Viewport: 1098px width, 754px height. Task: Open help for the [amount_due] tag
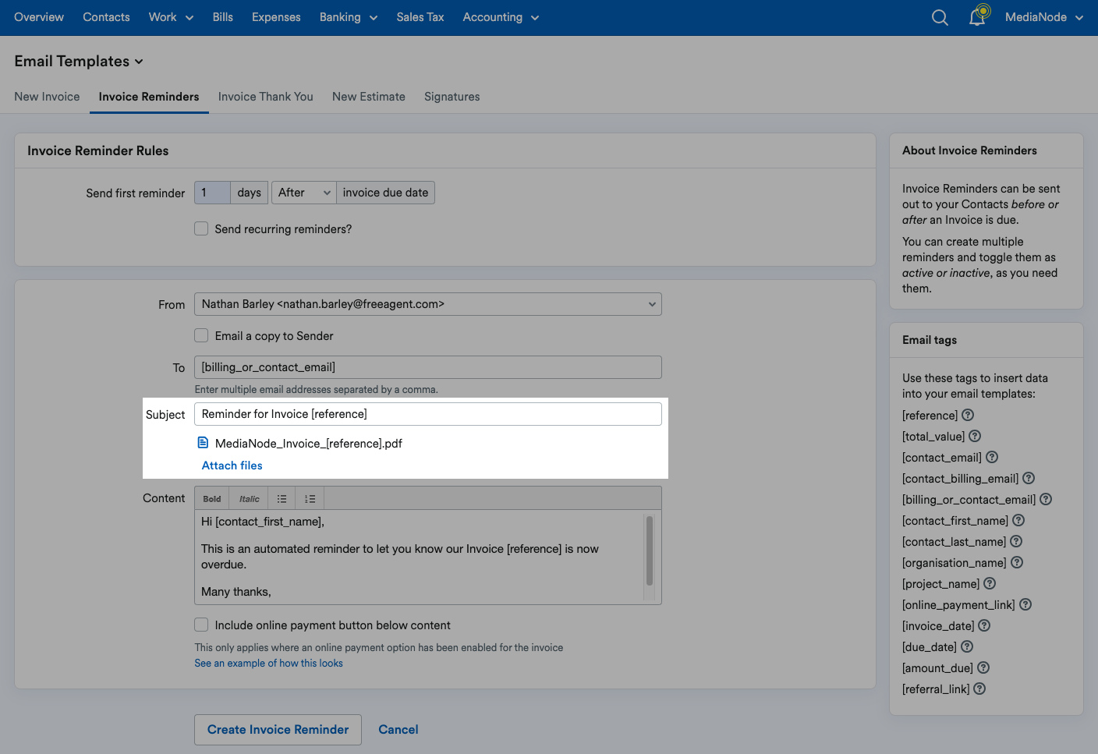coord(983,668)
